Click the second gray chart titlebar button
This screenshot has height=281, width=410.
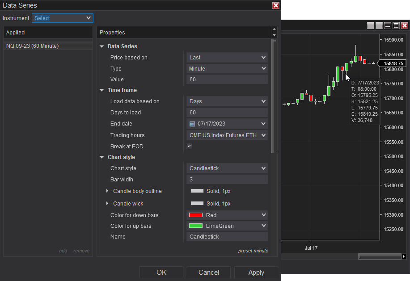click(379, 25)
